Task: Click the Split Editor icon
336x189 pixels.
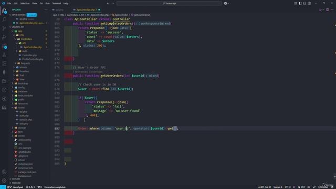Action: [328, 9]
